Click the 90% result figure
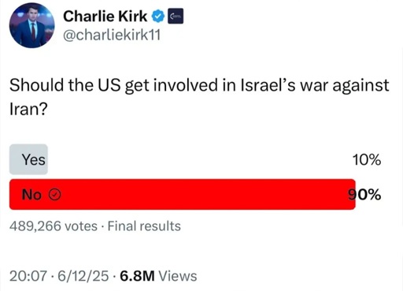Image resolution: width=403 pixels, height=291 pixels. pos(364,195)
